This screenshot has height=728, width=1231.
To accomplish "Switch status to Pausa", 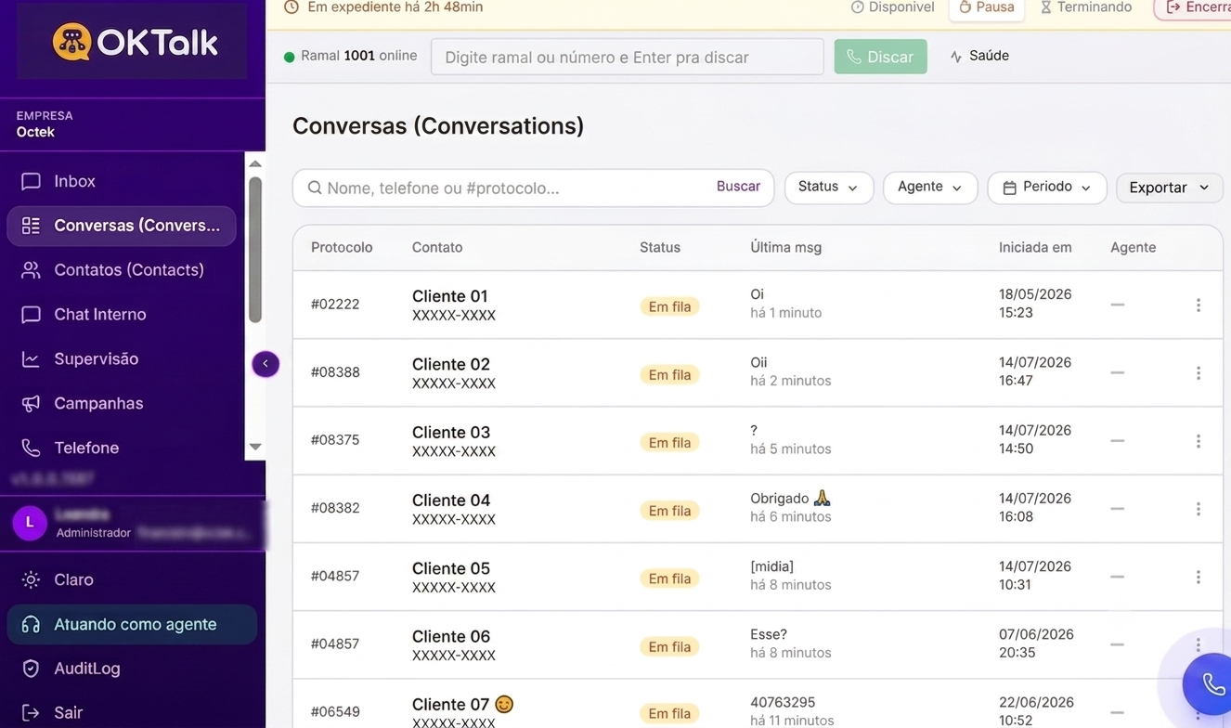I will pos(987,7).
